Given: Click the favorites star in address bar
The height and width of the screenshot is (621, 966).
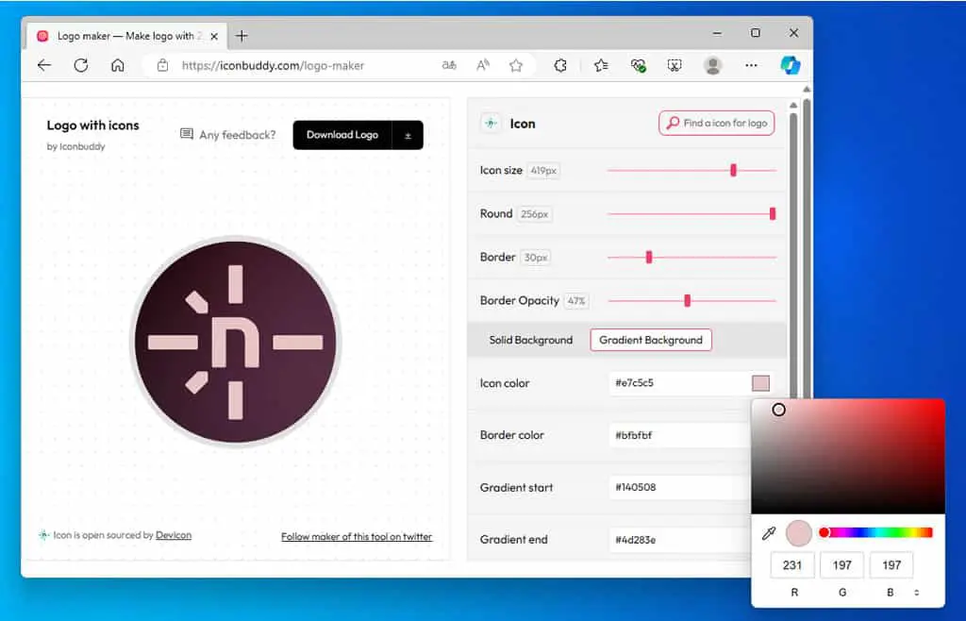Looking at the screenshot, I should click(x=516, y=65).
